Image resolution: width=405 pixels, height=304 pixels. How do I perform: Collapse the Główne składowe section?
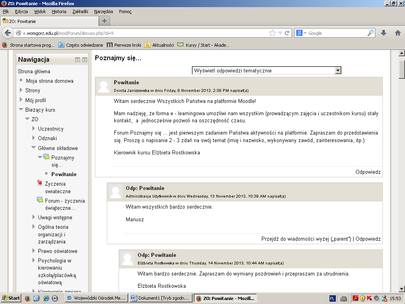[x=34, y=148]
